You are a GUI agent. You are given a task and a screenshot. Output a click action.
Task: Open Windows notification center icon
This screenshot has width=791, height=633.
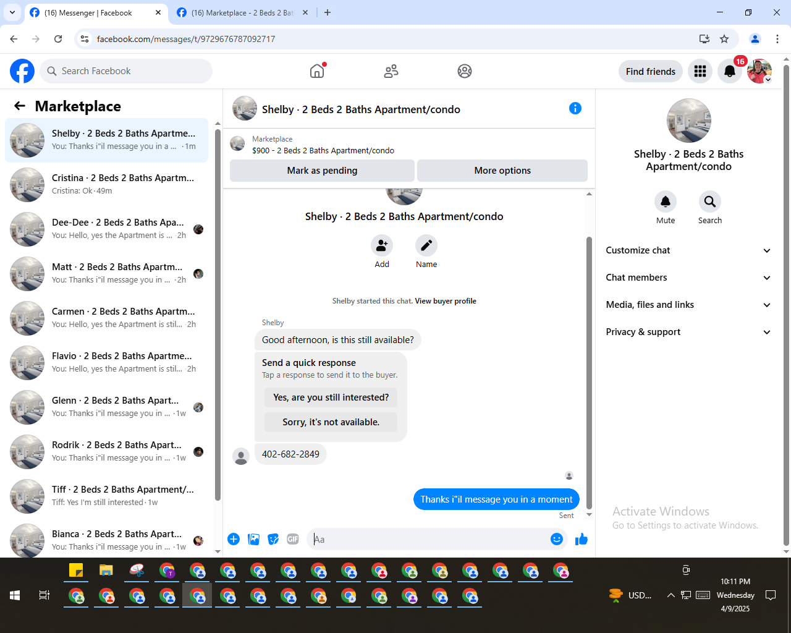(771, 595)
